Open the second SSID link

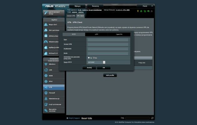click(x=81, y=12)
